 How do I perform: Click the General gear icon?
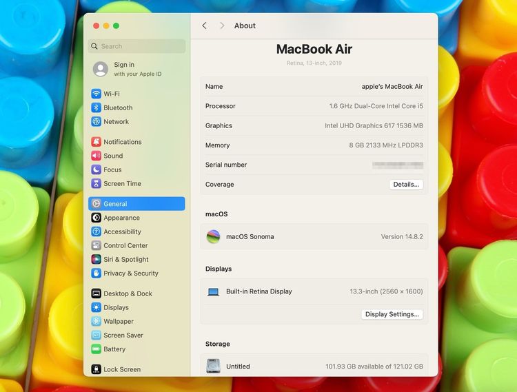click(96, 203)
